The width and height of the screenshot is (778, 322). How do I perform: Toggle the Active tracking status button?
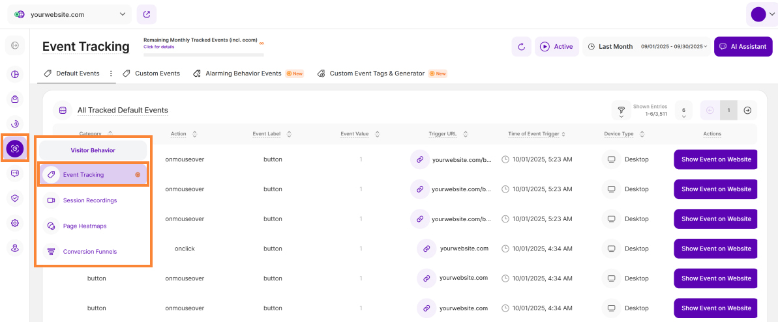tap(556, 47)
